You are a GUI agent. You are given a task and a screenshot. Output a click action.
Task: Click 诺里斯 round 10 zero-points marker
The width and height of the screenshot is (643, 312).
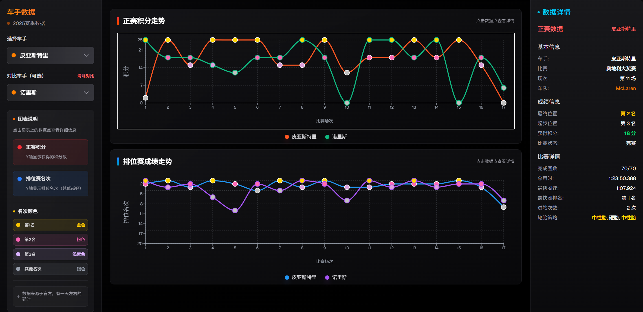click(x=347, y=103)
